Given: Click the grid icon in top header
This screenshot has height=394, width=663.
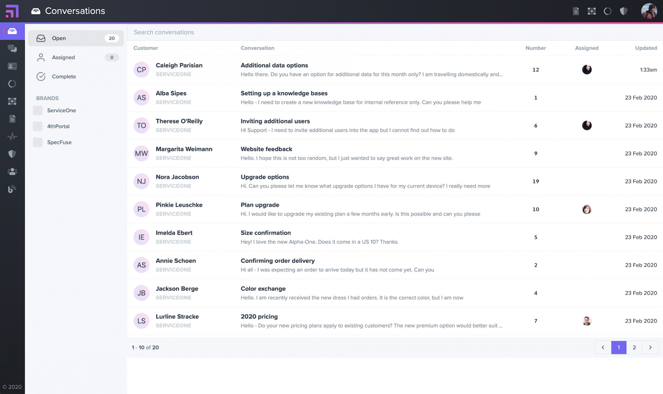Looking at the screenshot, I should pyautogui.click(x=592, y=11).
